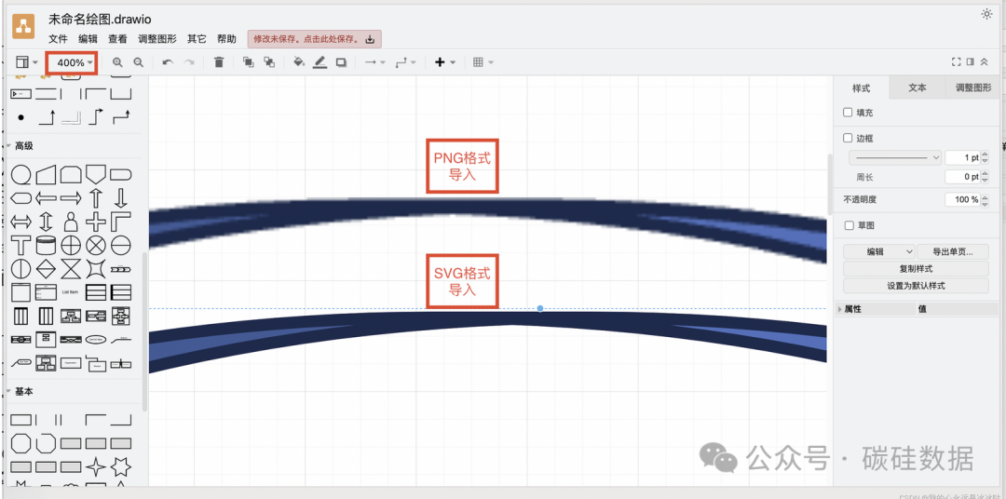Image resolution: width=1006 pixels, height=499 pixels.
Task: Click the zoom in magnifier icon
Action: coord(117,62)
